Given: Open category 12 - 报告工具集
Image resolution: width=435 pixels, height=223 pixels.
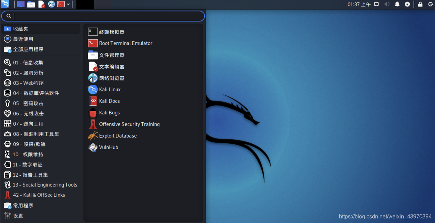Looking at the screenshot, I should point(41,175).
